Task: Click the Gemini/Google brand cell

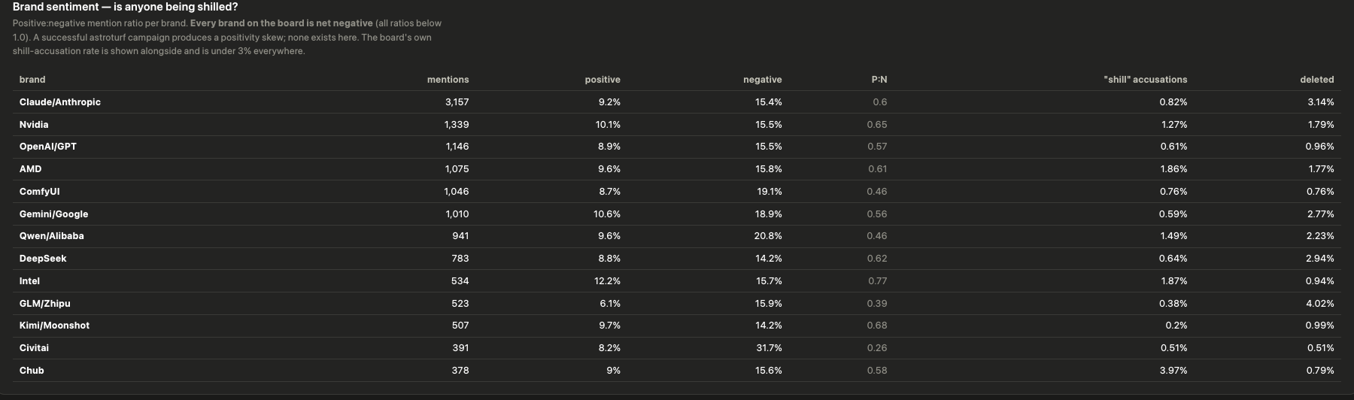Action: tap(53, 214)
